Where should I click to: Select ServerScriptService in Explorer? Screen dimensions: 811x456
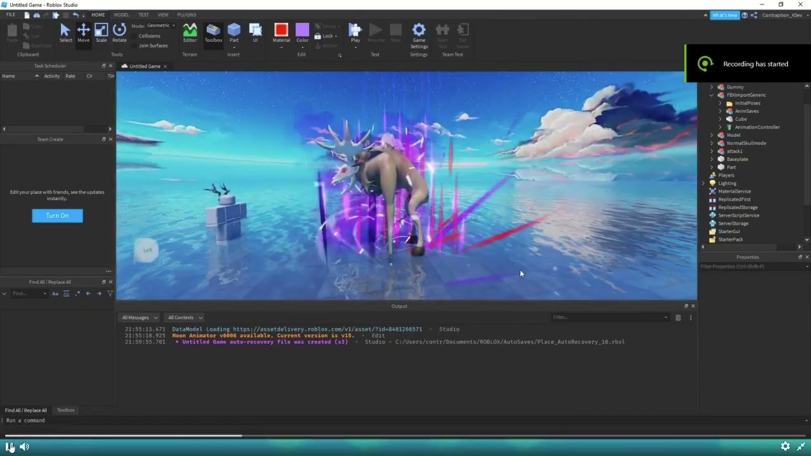739,215
